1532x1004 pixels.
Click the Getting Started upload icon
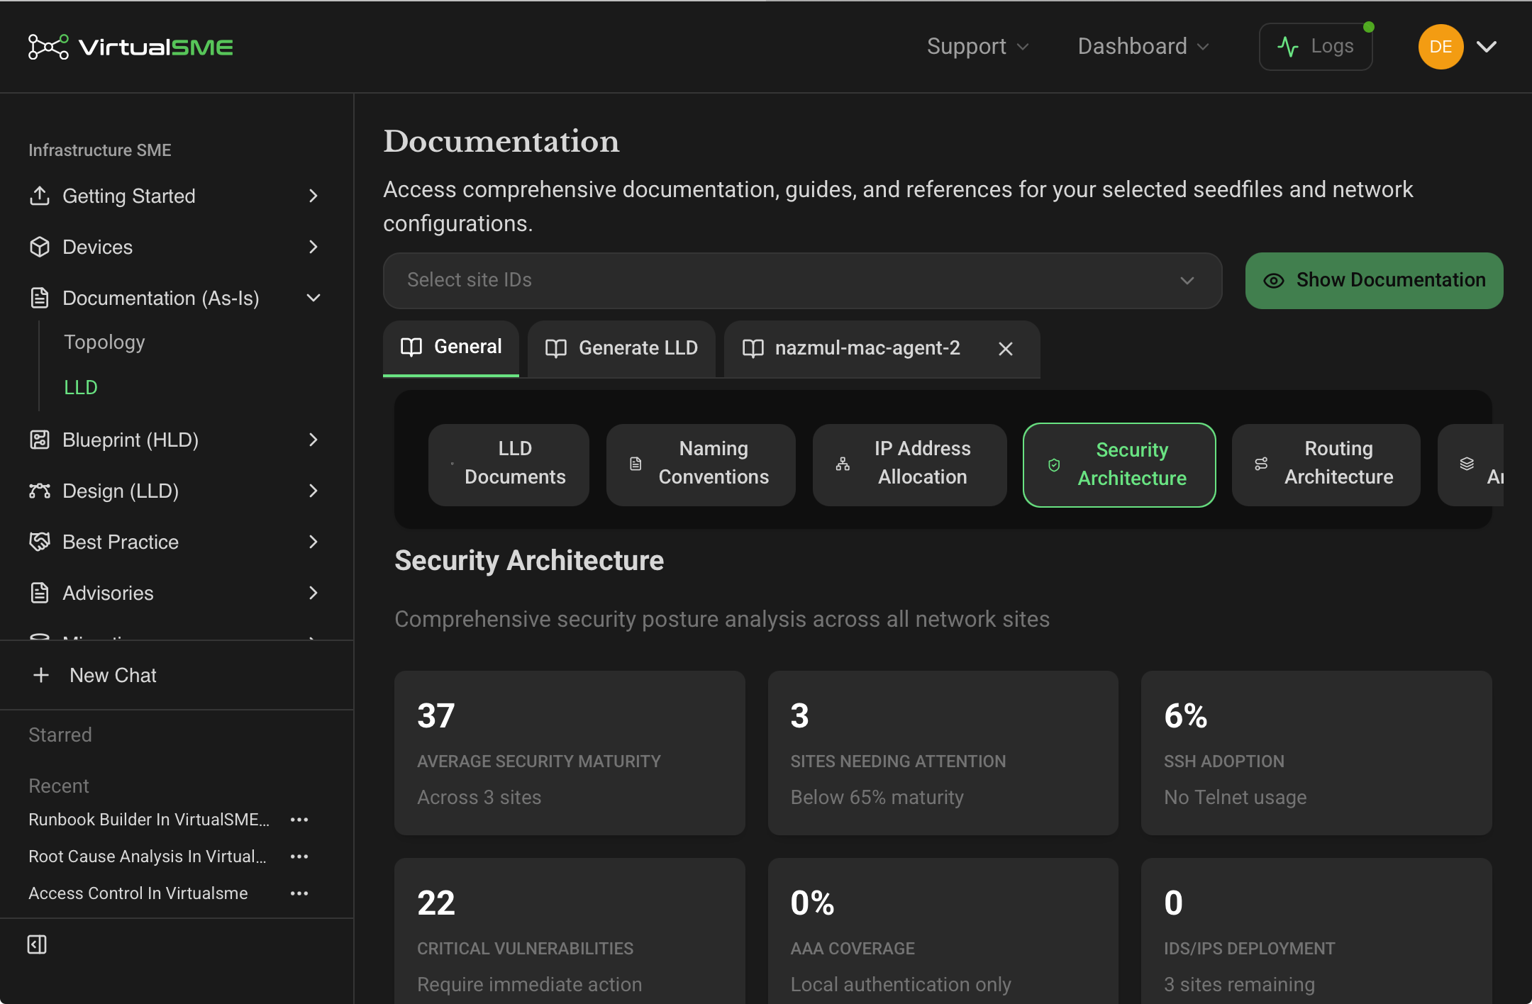pos(40,196)
